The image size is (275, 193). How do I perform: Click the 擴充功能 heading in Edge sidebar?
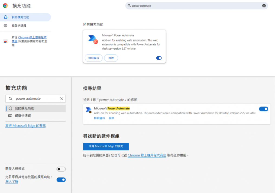(16, 88)
